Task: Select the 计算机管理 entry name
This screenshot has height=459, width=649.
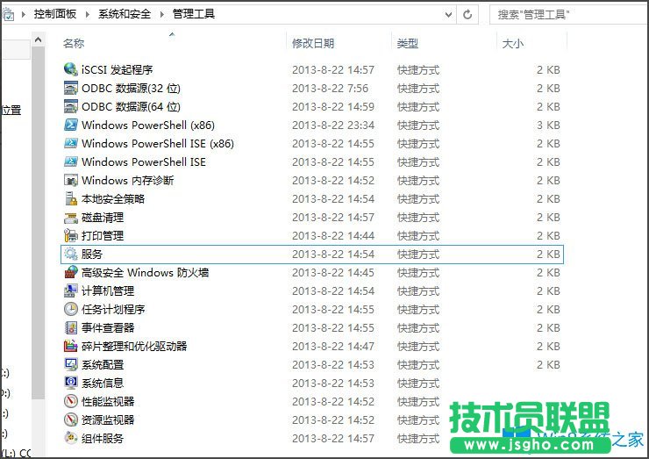Action: [108, 290]
